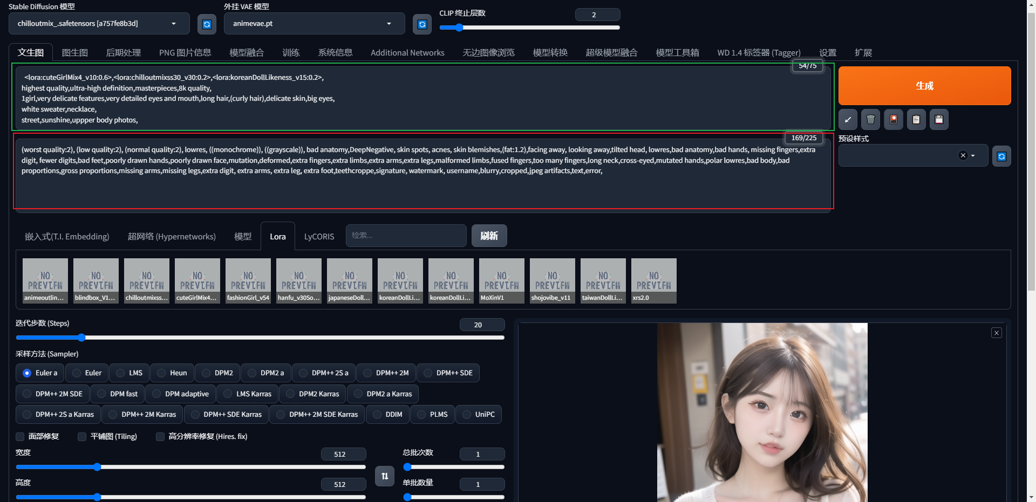This screenshot has height=502, width=1036.
Task: Adjust the 总批次数 batch count slider
Action: coord(454,467)
